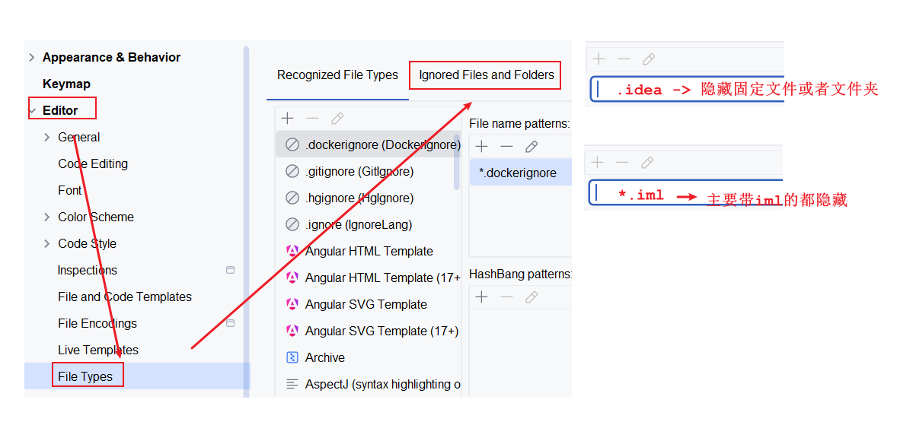The height and width of the screenshot is (425, 897).
Task: Collapse the Editor settings section
Action: click(x=33, y=111)
